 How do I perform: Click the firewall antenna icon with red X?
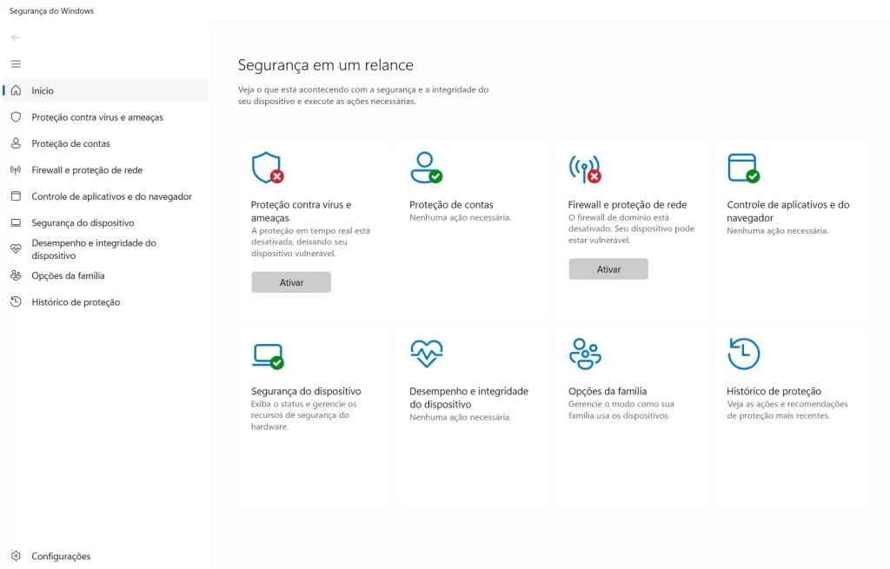(x=584, y=167)
